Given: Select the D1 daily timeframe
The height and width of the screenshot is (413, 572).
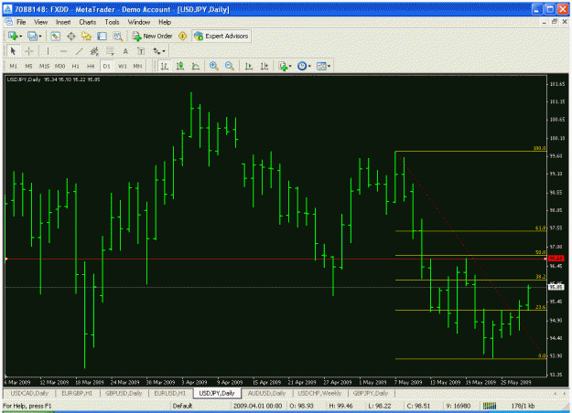Looking at the screenshot, I should click(x=106, y=66).
